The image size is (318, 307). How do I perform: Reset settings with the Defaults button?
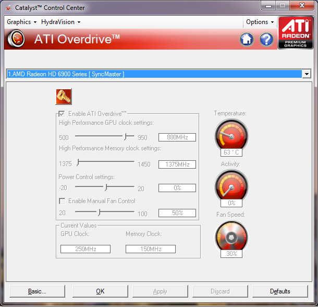click(280, 291)
